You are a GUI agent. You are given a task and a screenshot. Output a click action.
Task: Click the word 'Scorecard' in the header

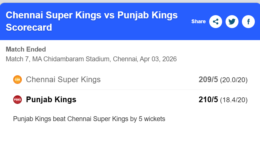point(29,27)
